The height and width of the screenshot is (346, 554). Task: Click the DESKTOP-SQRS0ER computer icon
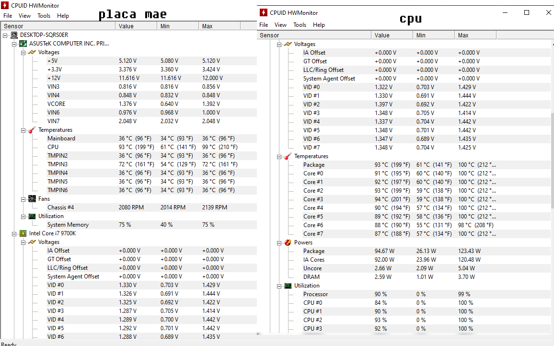tap(14, 35)
